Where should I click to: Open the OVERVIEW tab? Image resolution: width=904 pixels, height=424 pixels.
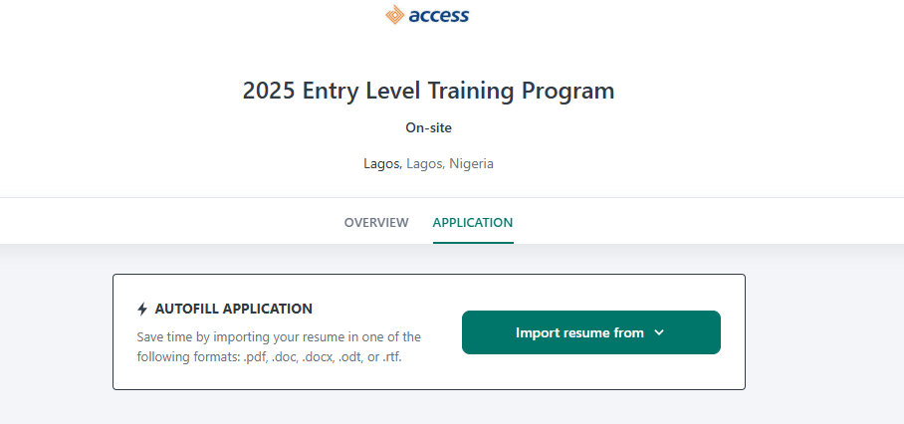click(x=376, y=222)
